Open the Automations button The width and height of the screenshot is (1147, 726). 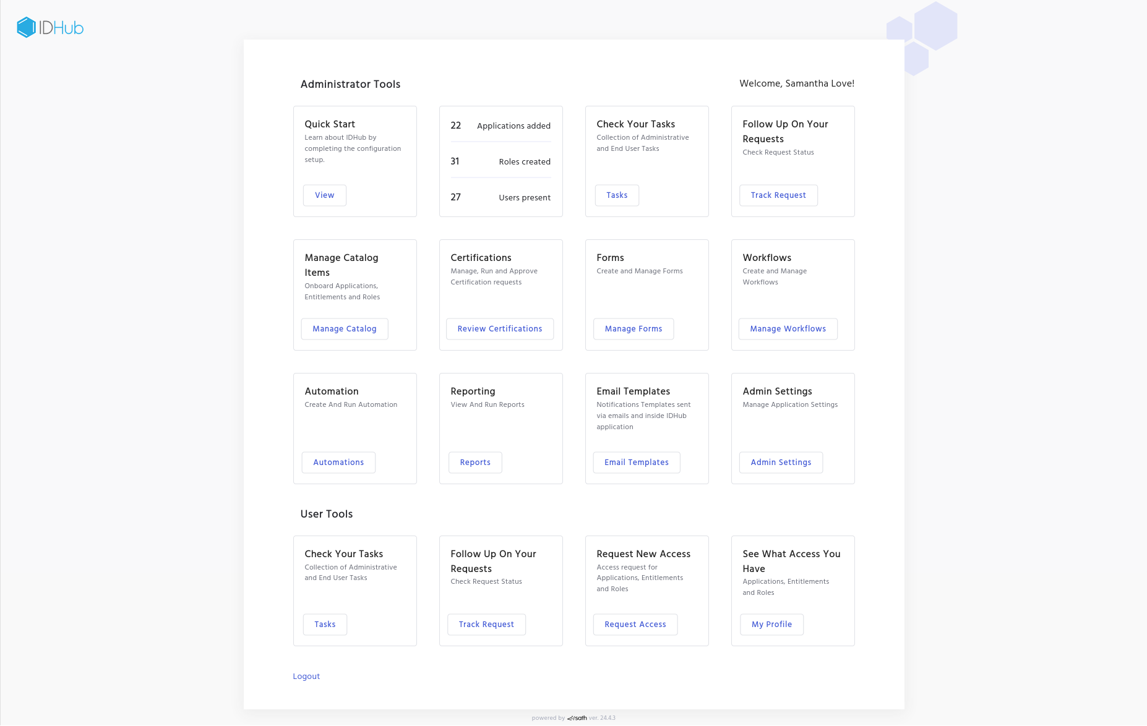[x=338, y=463]
